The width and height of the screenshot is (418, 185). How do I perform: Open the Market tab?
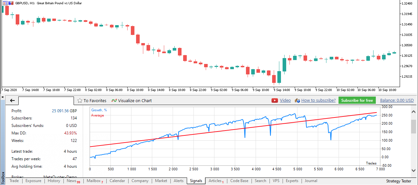click(x=161, y=181)
